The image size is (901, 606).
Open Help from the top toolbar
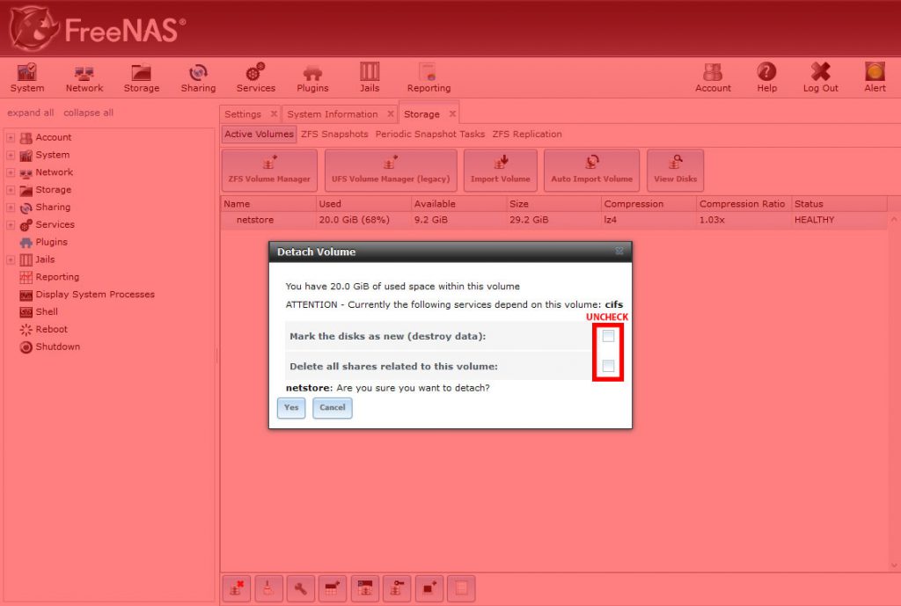[766, 77]
